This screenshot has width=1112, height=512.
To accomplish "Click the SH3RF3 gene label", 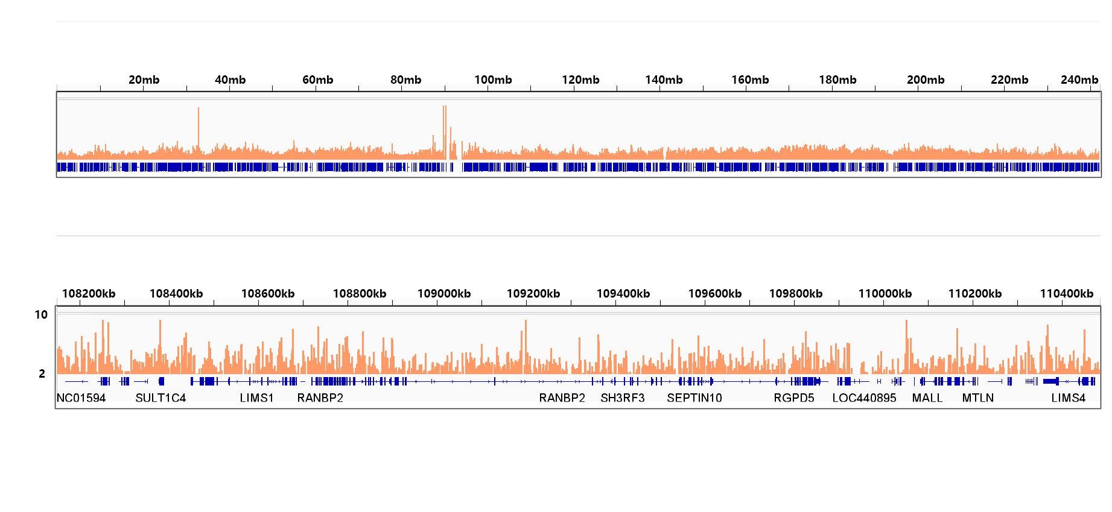I will tap(622, 398).
